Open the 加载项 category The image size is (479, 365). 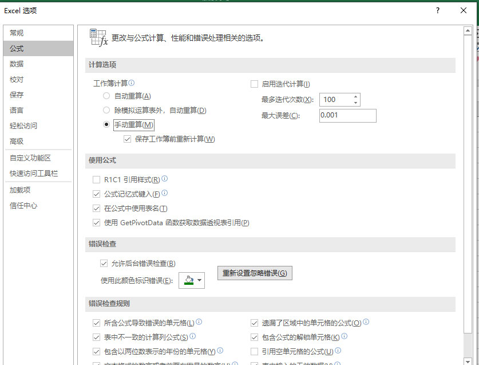click(38, 190)
